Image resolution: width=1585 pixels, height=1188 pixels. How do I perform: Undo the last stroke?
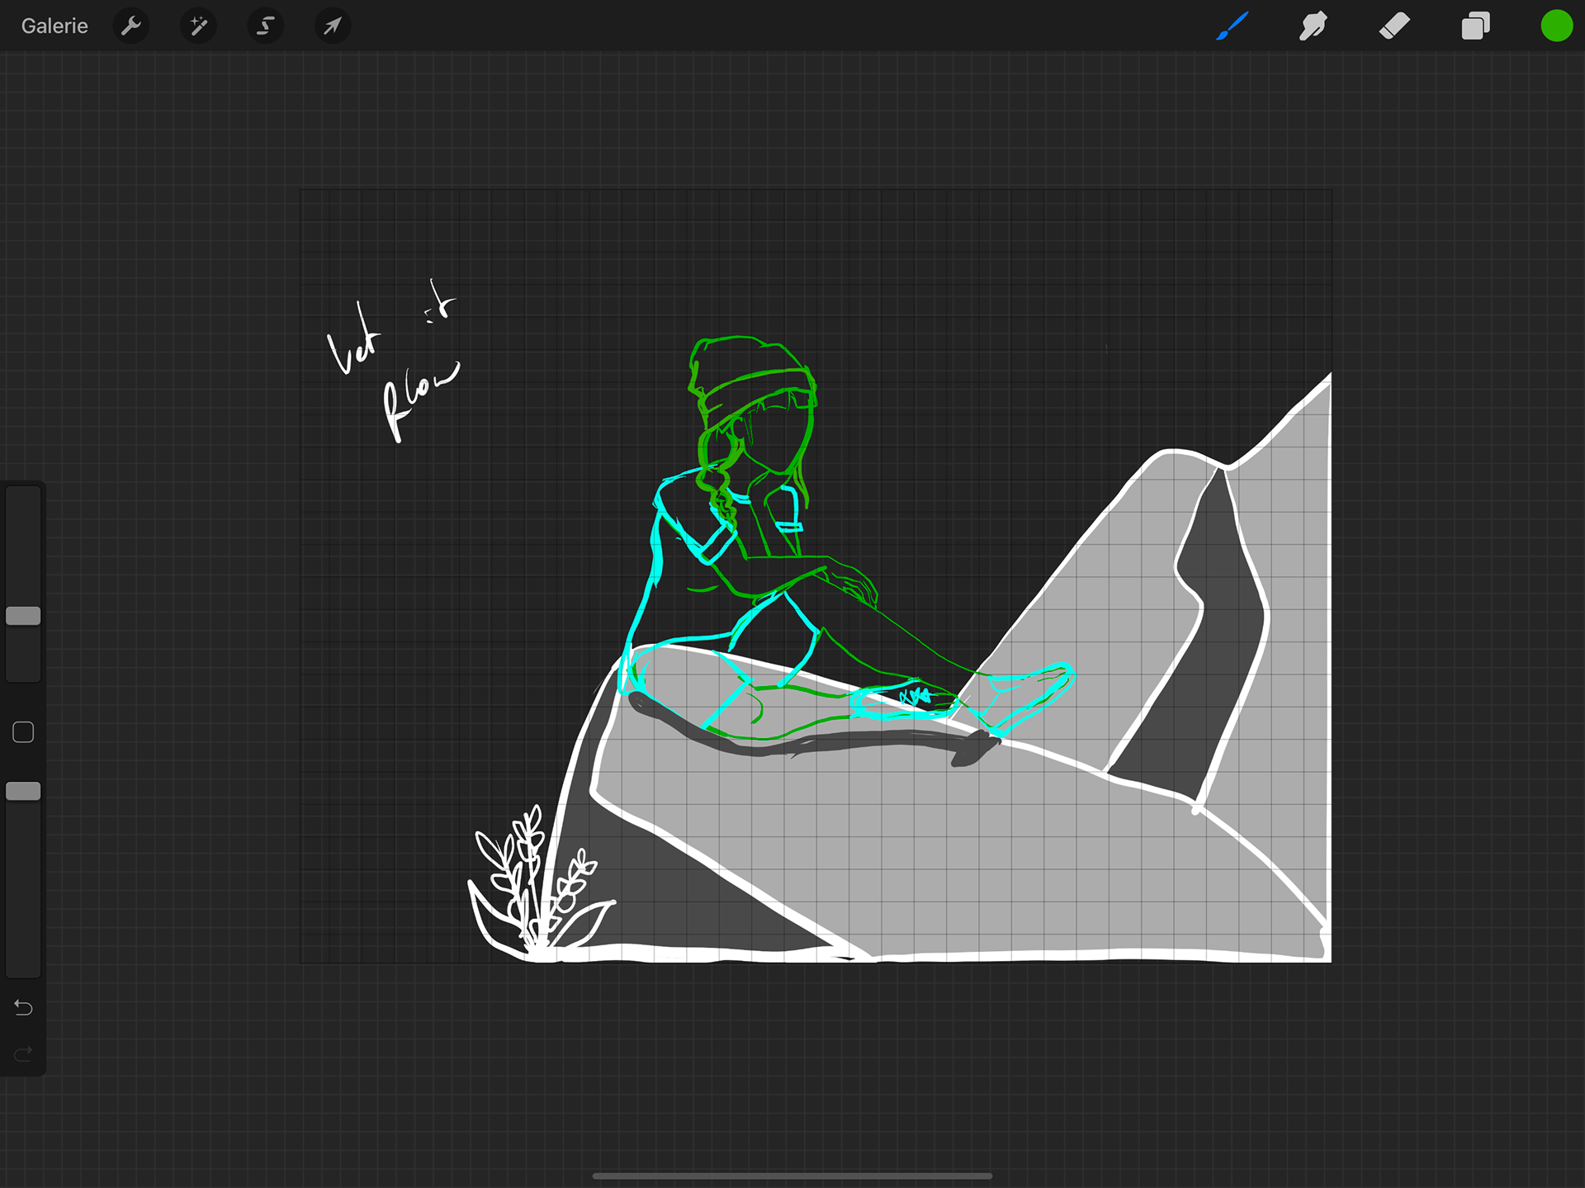23,1008
